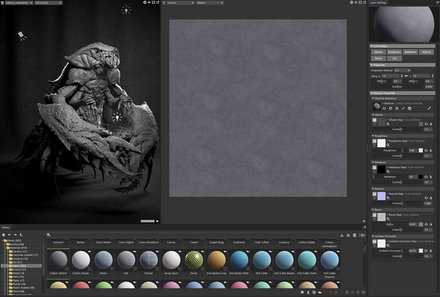Click the reload icon in Material Reference
Image resolution: width=440 pixels, height=297 pixels.
(x=391, y=108)
